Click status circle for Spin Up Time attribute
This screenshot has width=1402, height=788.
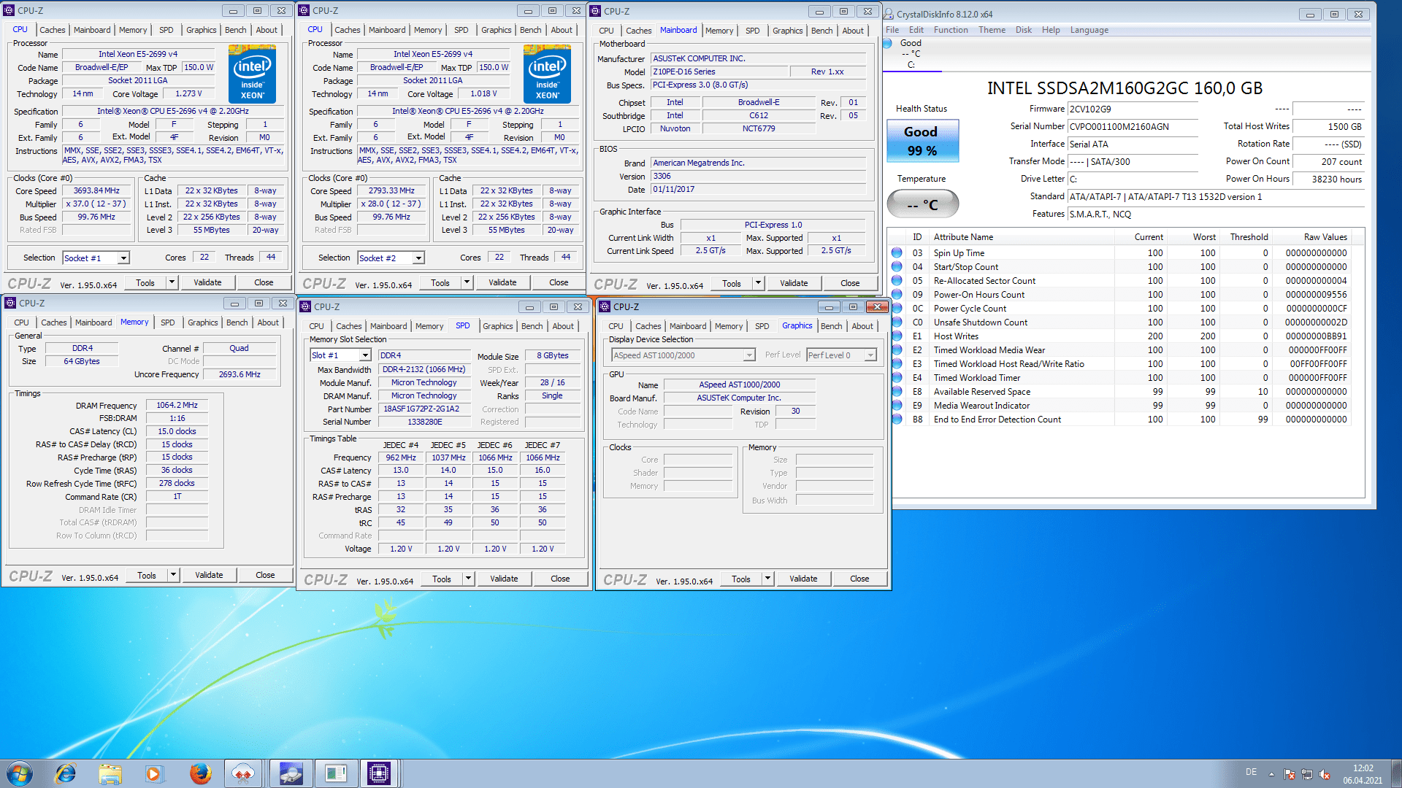click(897, 252)
